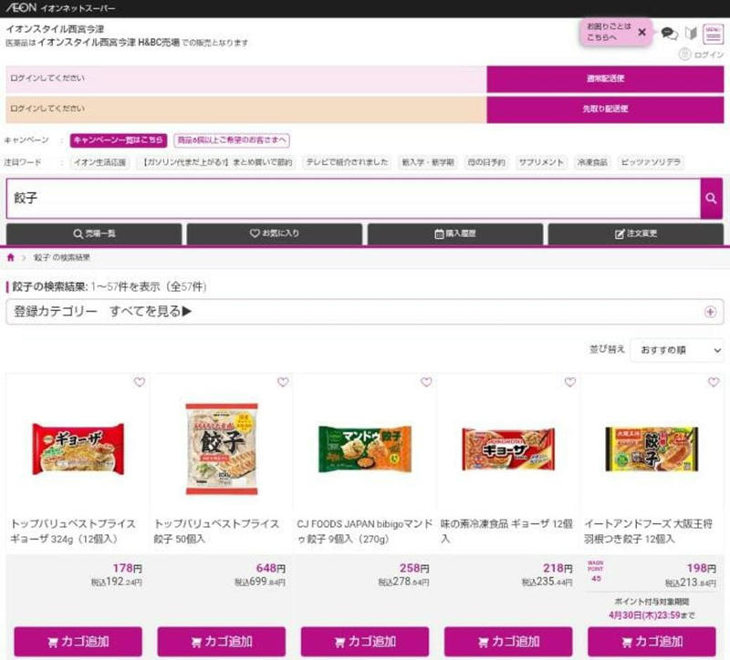Add the 178円 ギョーザ to cart

(78, 642)
